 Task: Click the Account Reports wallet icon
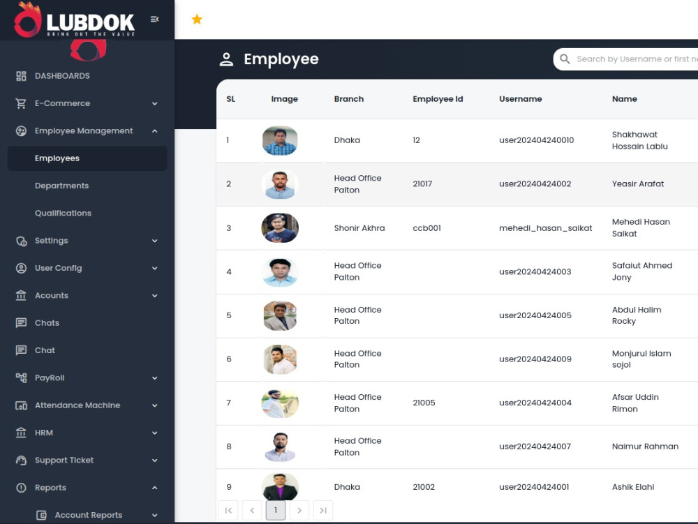point(41,515)
